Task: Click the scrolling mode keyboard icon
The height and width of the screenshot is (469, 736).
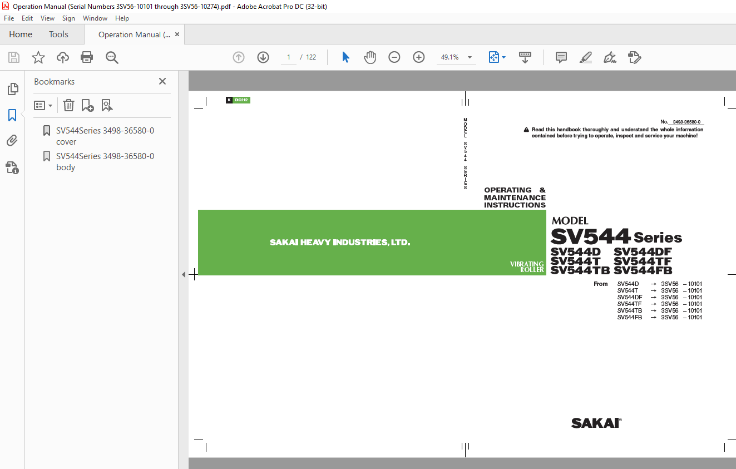Action: 525,57
